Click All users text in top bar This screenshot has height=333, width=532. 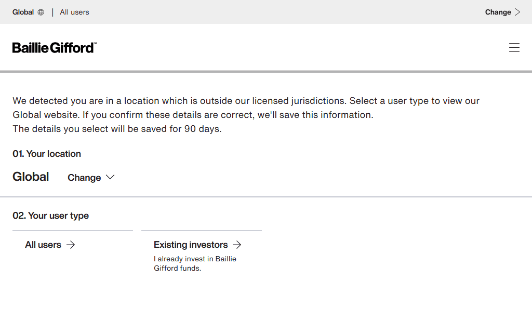coord(74,12)
